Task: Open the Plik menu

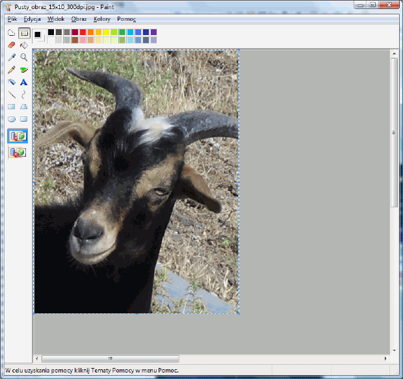Action: [x=12, y=19]
